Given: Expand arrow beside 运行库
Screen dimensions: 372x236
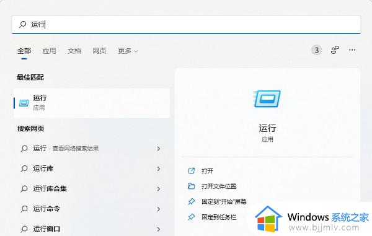Looking at the screenshot, I should point(159,168).
